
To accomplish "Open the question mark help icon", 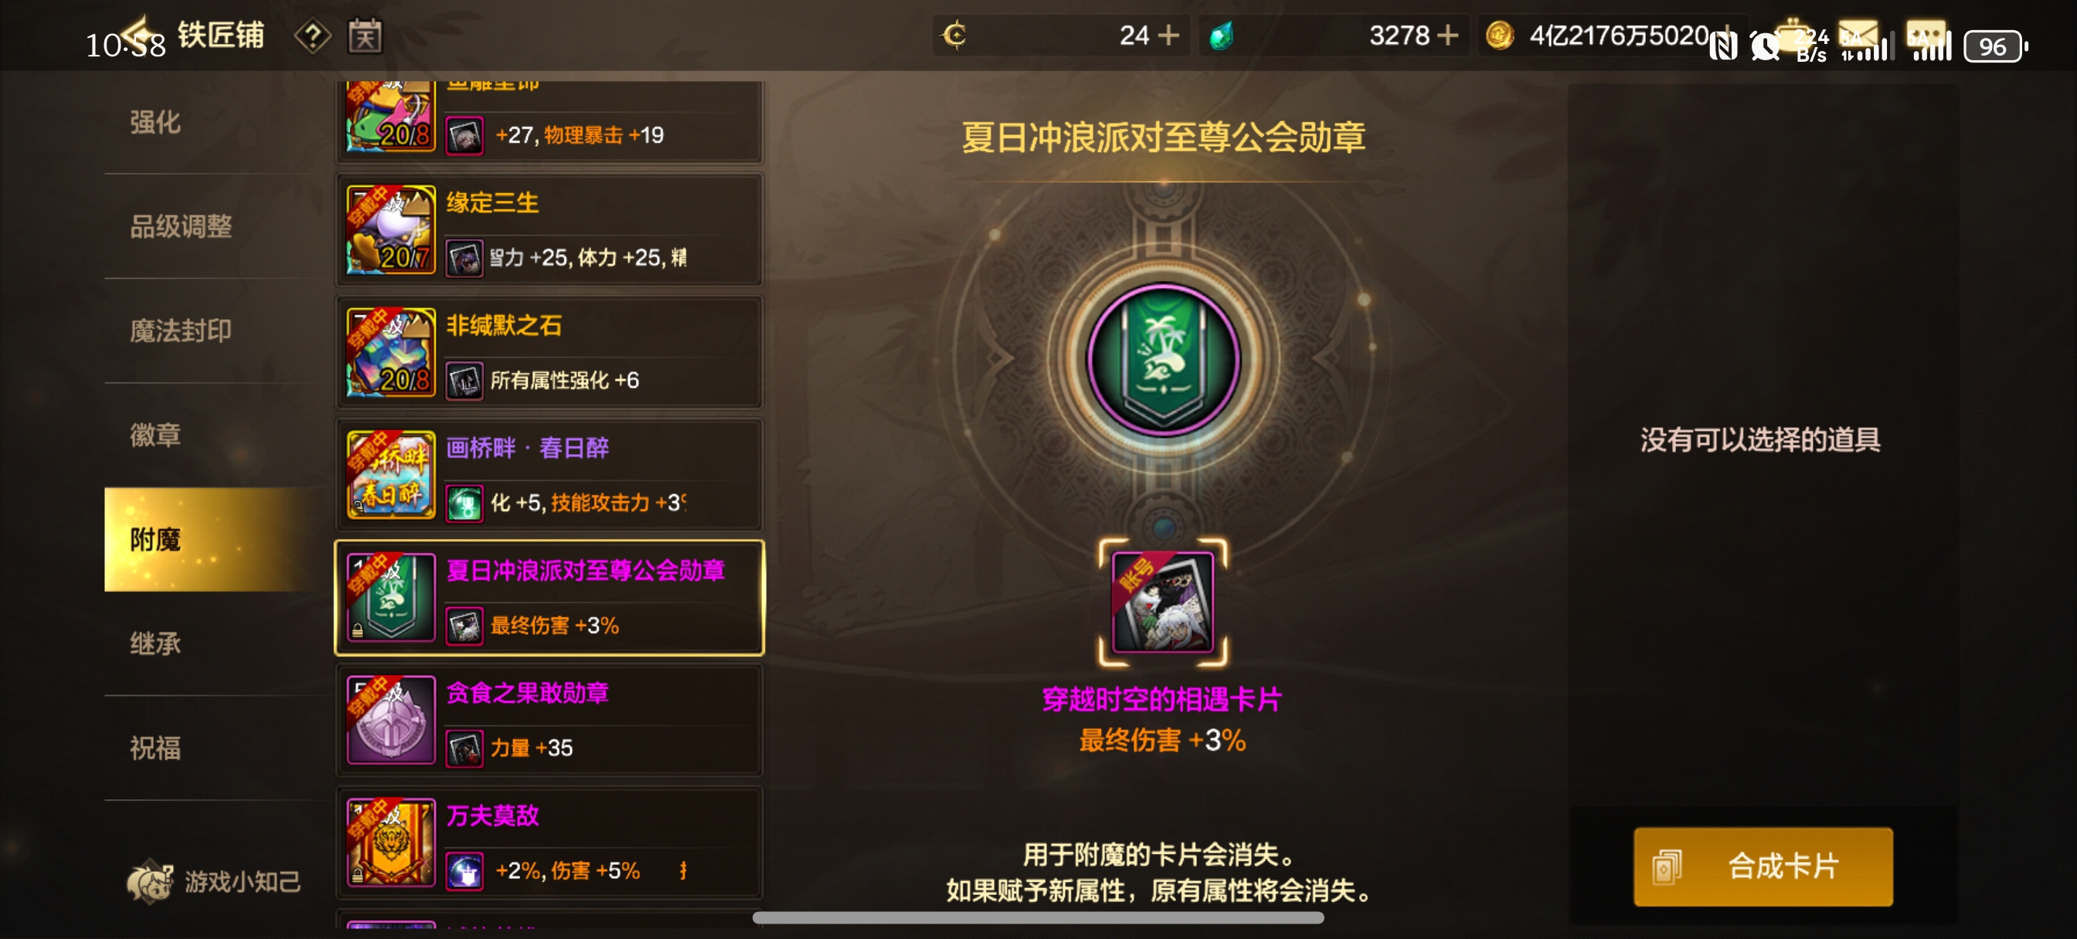I will [x=313, y=36].
